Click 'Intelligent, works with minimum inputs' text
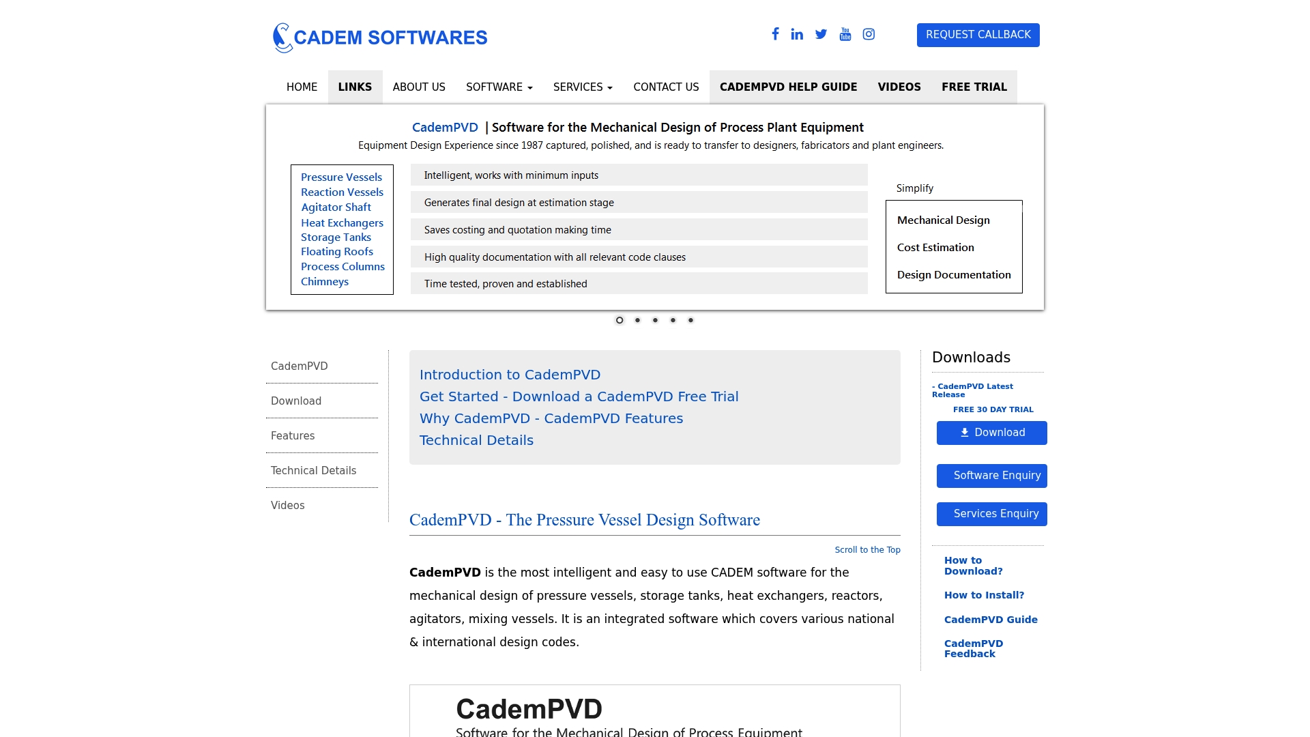The height and width of the screenshot is (737, 1310). 511,175
